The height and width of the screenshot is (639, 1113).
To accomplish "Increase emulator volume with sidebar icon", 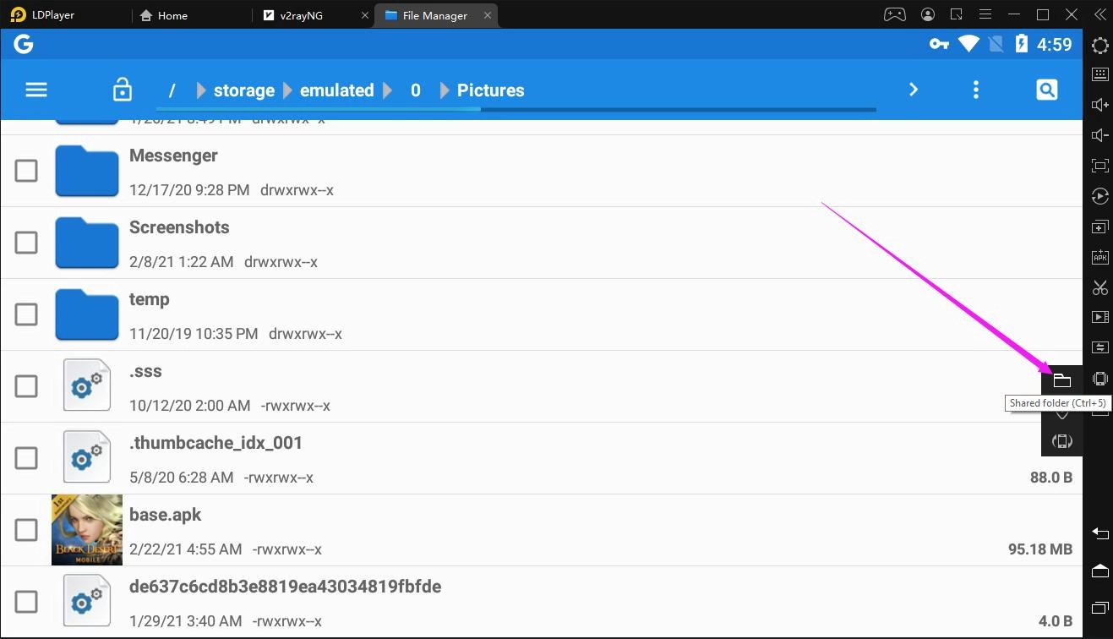I will 1099,104.
